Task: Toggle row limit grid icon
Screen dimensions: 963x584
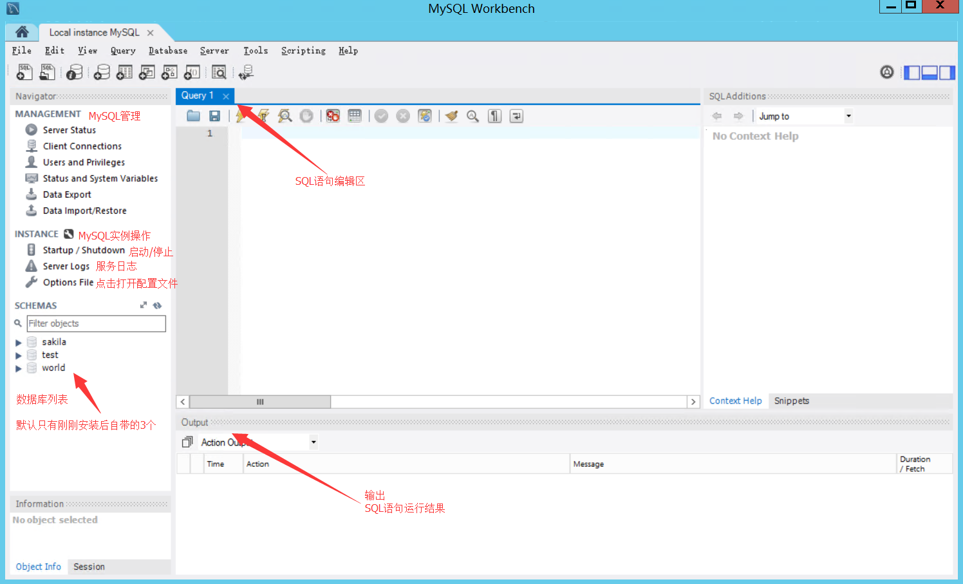Action: 355,116
